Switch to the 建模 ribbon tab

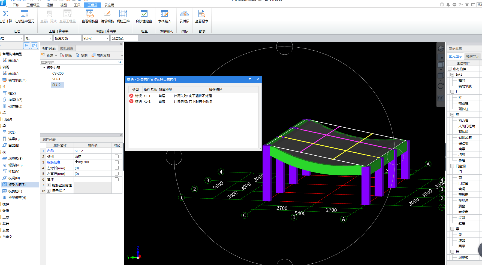coord(50,5)
